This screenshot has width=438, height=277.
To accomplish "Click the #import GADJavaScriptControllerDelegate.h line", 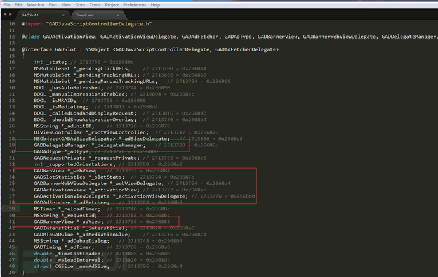I will (86, 24).
